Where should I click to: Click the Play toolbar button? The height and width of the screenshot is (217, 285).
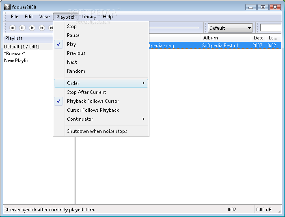[32, 28]
